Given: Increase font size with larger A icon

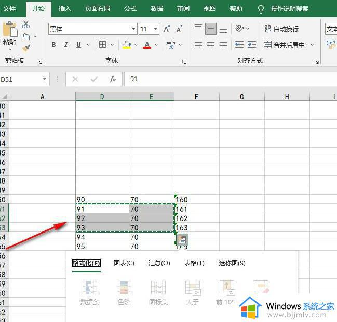Looking at the screenshot, I should coord(167,29).
